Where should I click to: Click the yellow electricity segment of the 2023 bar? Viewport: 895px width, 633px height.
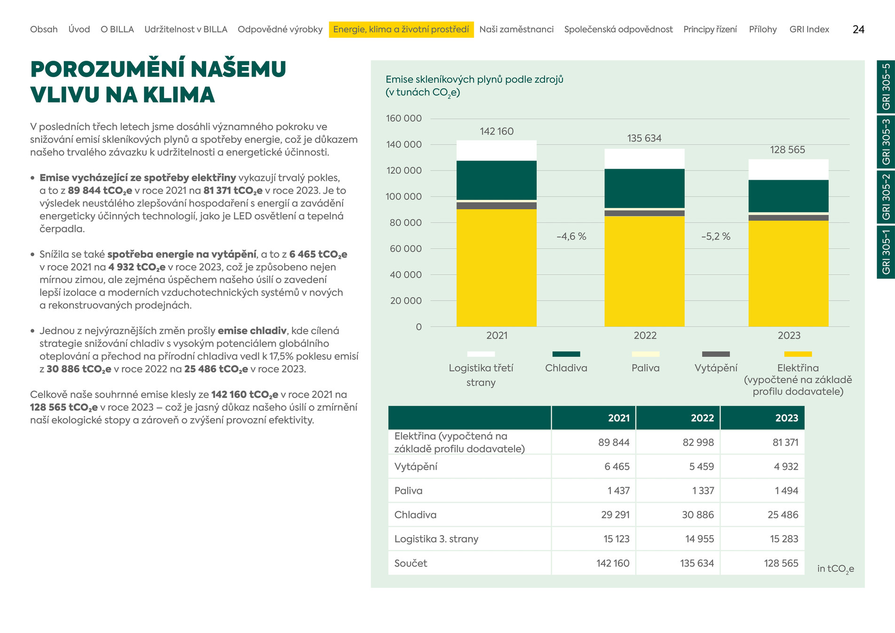click(x=789, y=274)
